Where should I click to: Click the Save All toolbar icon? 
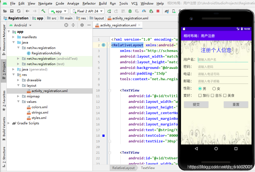[12, 11]
